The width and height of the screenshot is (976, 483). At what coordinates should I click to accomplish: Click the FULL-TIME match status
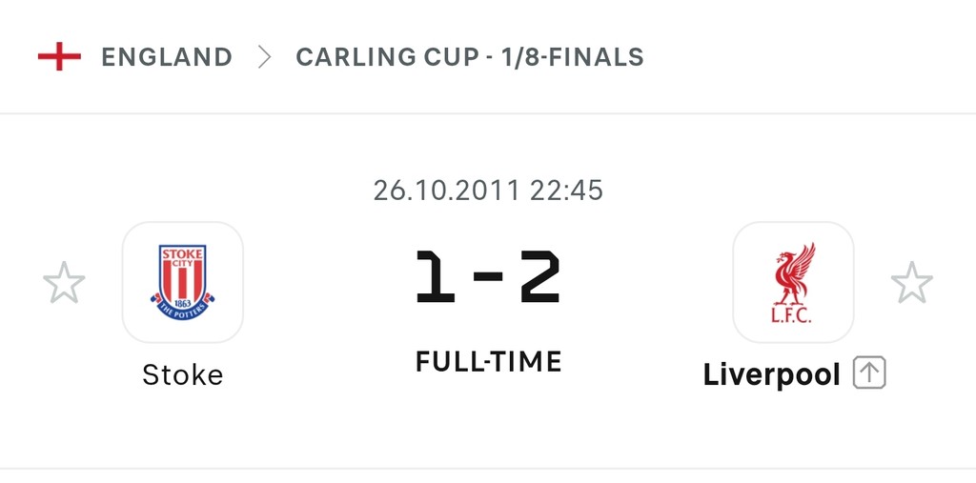pos(488,362)
